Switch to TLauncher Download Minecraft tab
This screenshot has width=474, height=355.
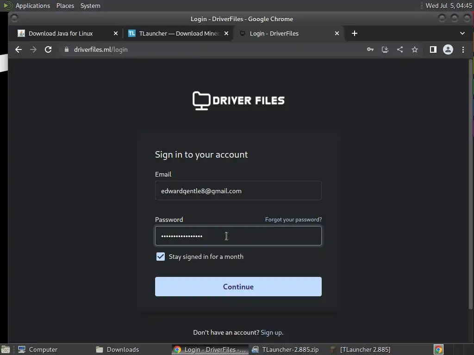[179, 33]
